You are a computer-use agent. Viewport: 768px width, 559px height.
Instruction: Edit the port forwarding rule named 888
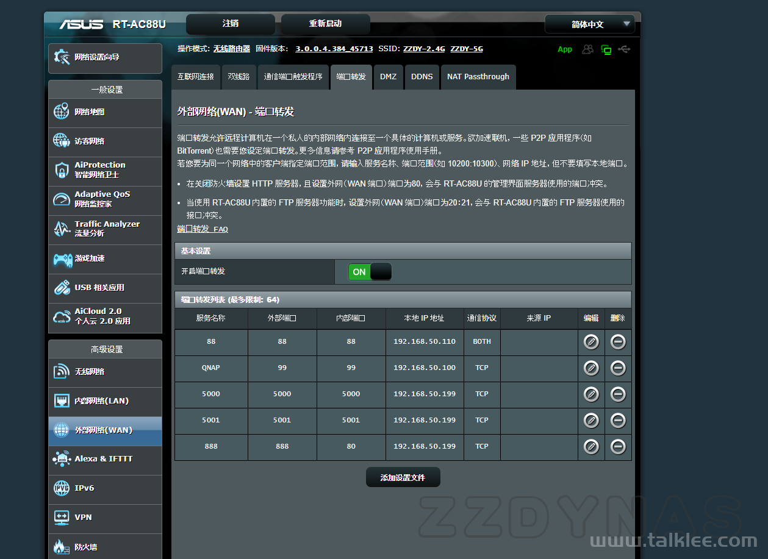click(591, 447)
